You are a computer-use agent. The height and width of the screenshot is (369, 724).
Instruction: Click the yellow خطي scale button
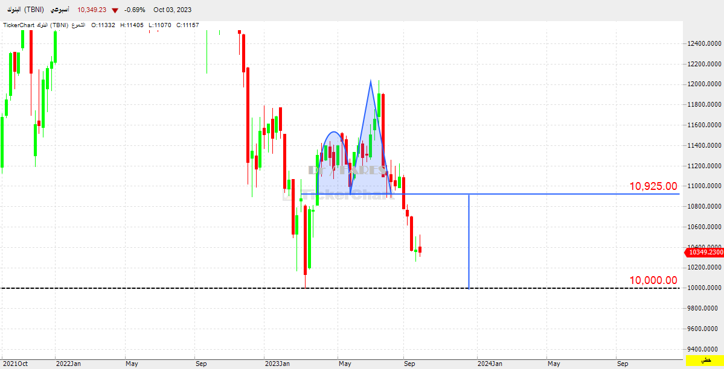point(705,361)
